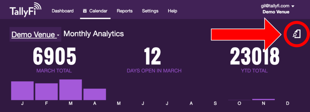Select the February bar in the chart
This screenshot has height=112, width=310.
point(46,92)
